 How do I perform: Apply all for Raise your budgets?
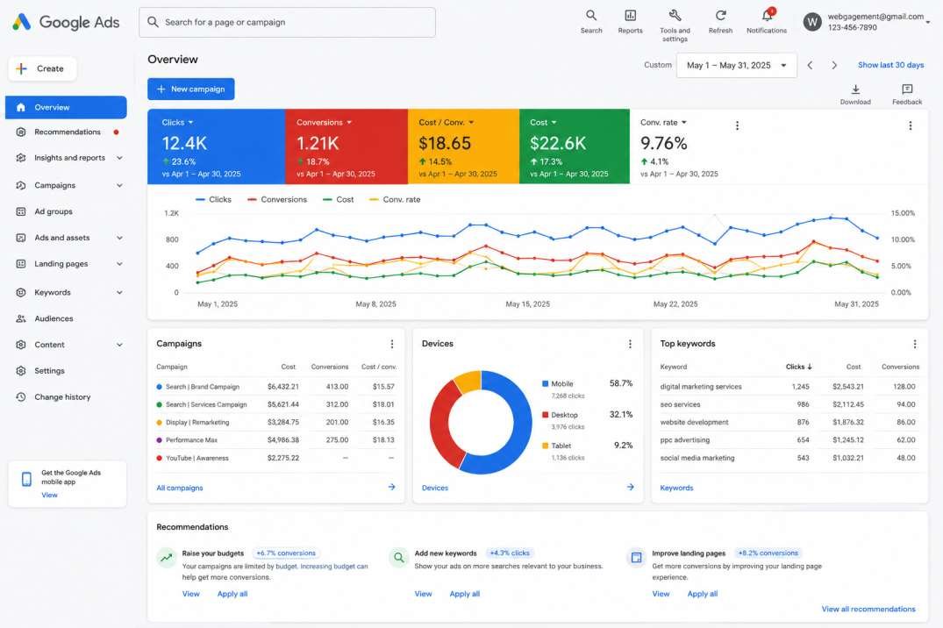tap(232, 594)
